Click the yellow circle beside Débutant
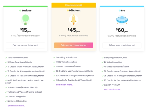156x109 pixels. point(68,10)
